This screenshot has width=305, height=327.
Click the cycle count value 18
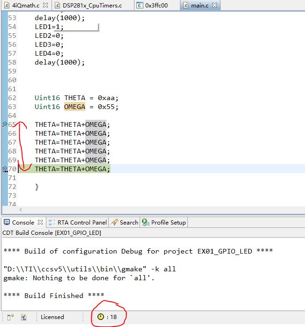click(113, 317)
